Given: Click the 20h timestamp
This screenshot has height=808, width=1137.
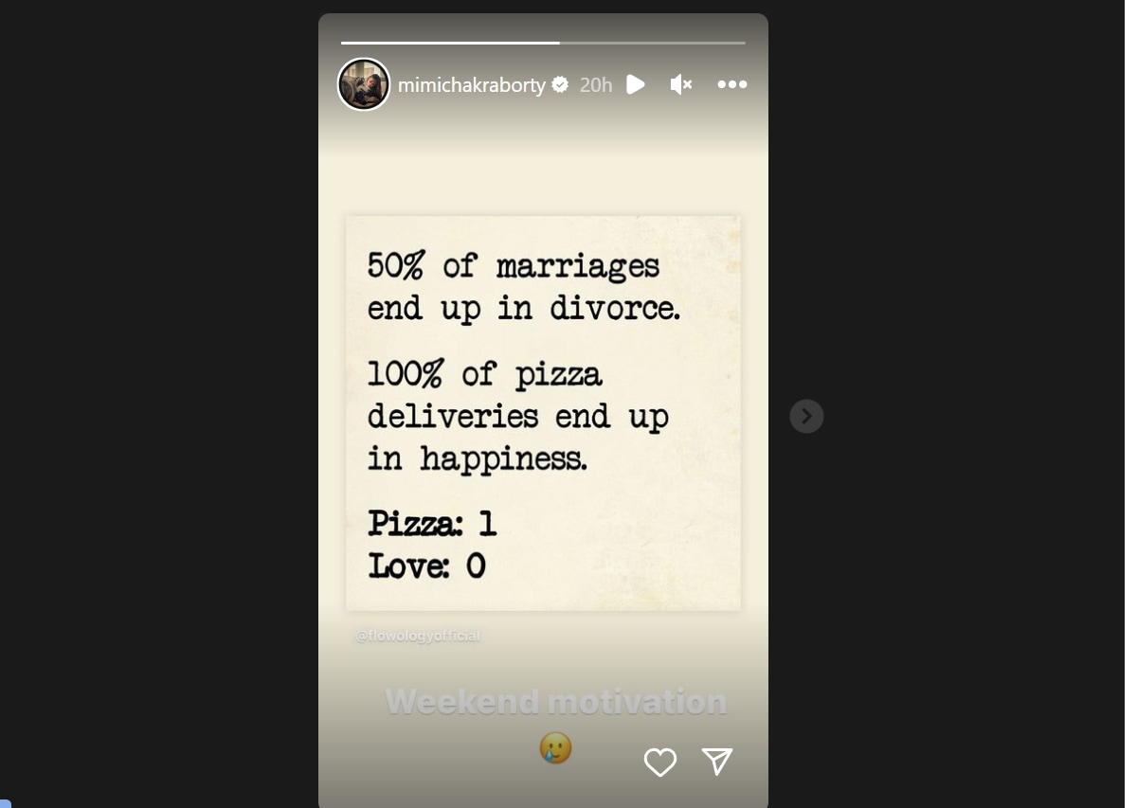Looking at the screenshot, I should [596, 85].
